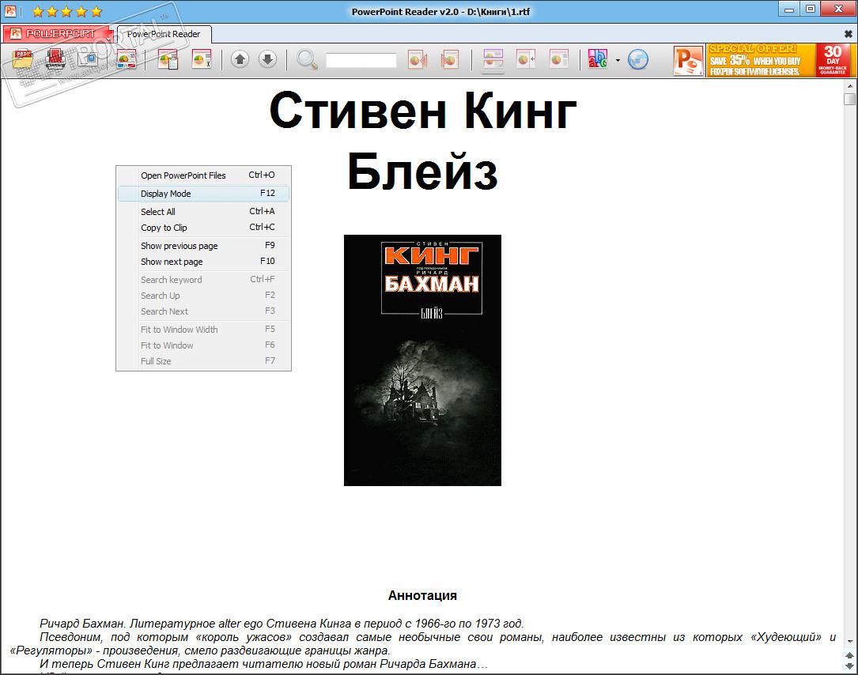
Task: Go to next page with down arrow
Action: pyautogui.click(x=267, y=59)
